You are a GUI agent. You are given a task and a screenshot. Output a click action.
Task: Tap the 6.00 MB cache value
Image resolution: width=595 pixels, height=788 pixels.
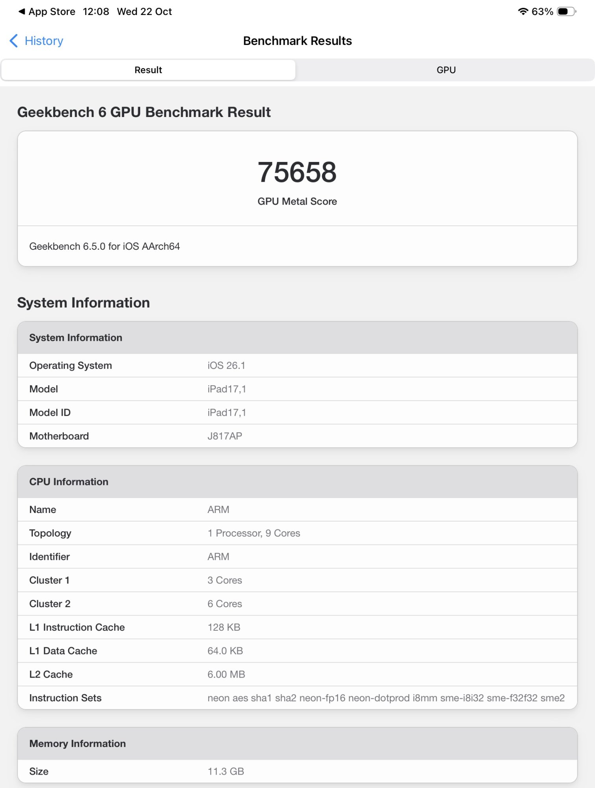[226, 675]
